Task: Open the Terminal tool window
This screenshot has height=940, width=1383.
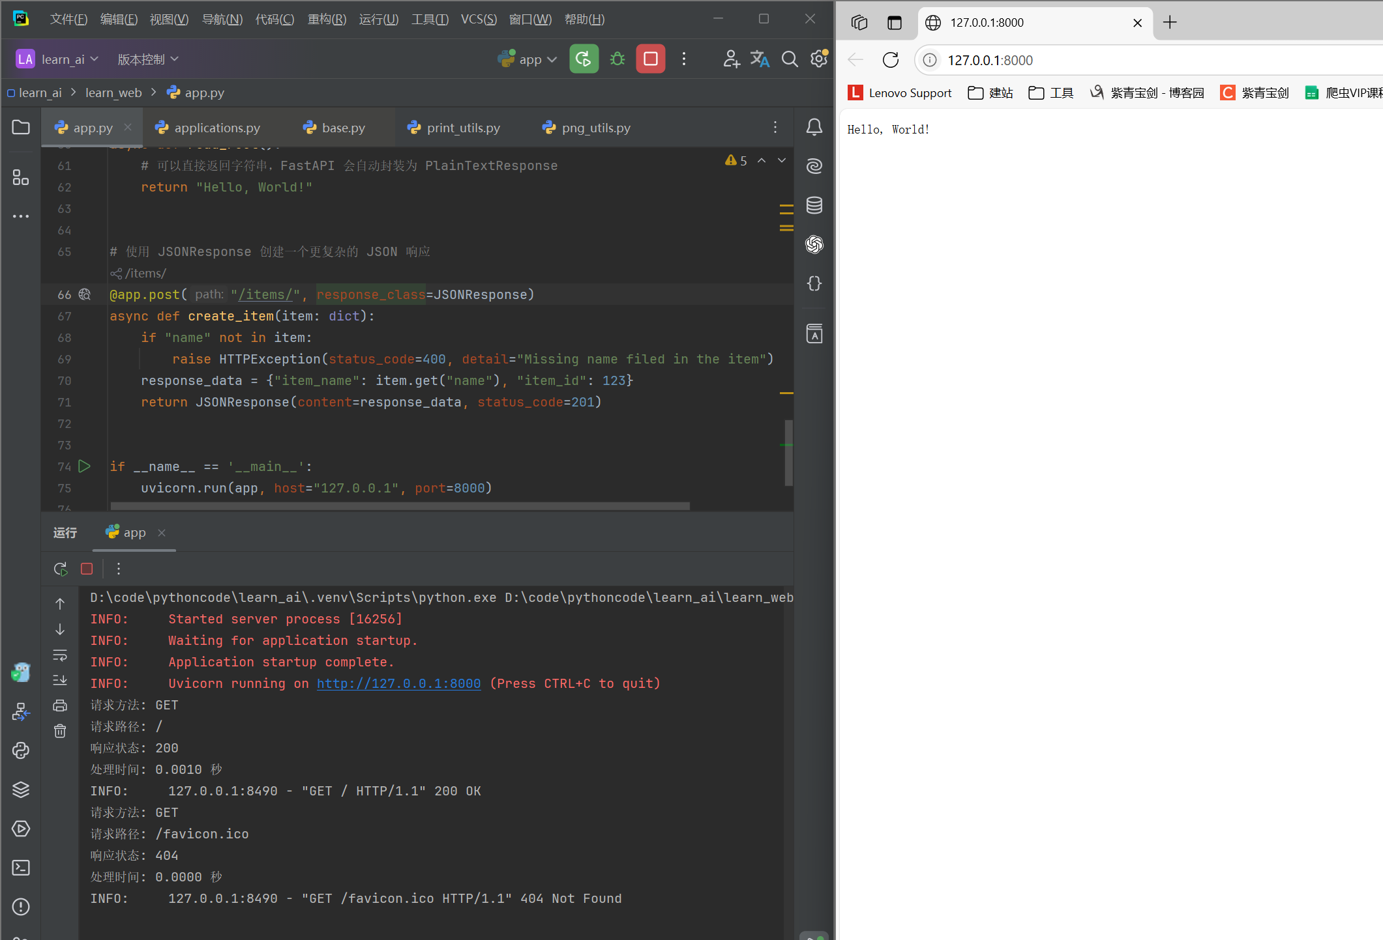Action: pos(21,868)
